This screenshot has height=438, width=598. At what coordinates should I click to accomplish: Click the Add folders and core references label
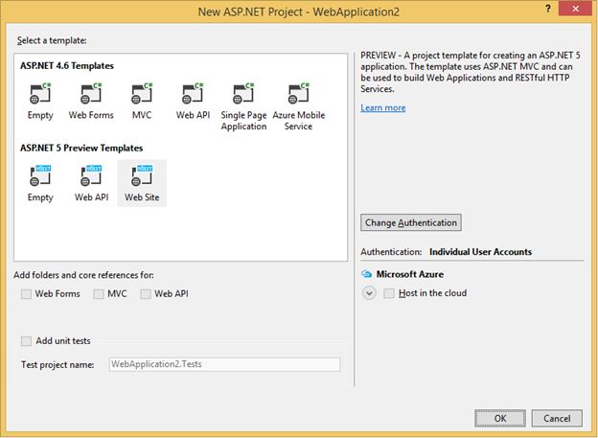83,275
